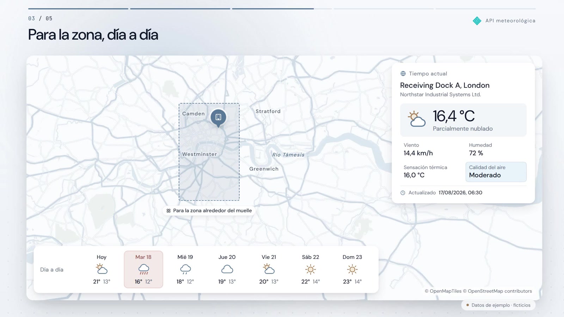Click the 03 / 05 slide counter
Viewport: 564px width, 317px height.
click(40, 18)
